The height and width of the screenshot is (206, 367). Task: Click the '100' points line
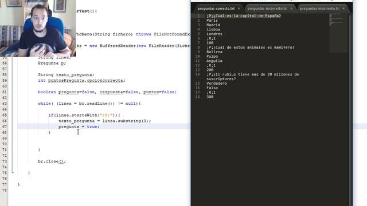coord(210,43)
